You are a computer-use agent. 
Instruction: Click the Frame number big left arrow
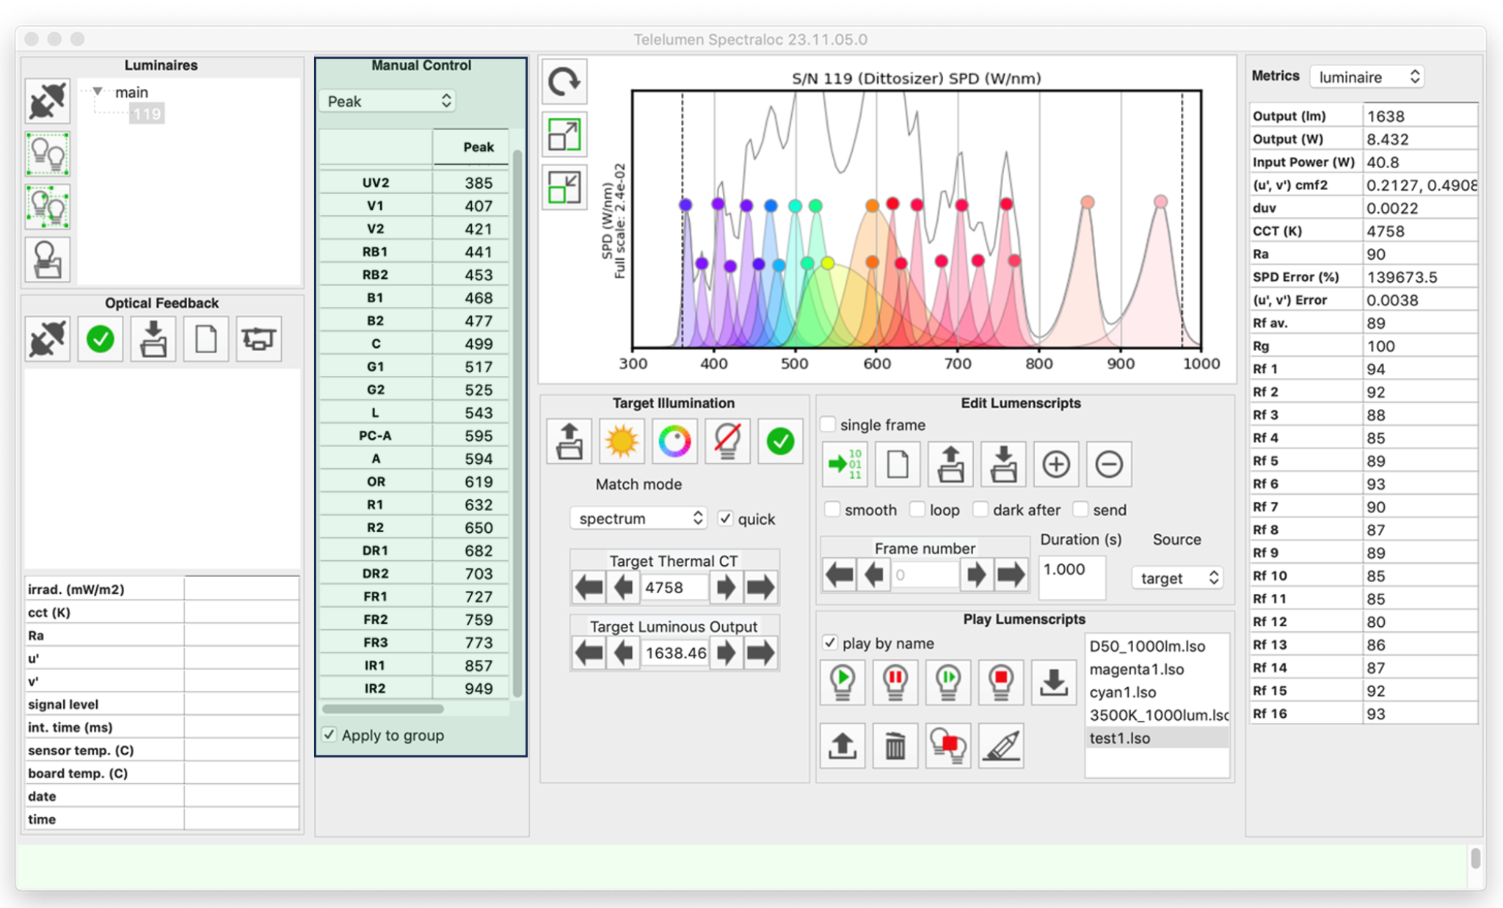[840, 574]
